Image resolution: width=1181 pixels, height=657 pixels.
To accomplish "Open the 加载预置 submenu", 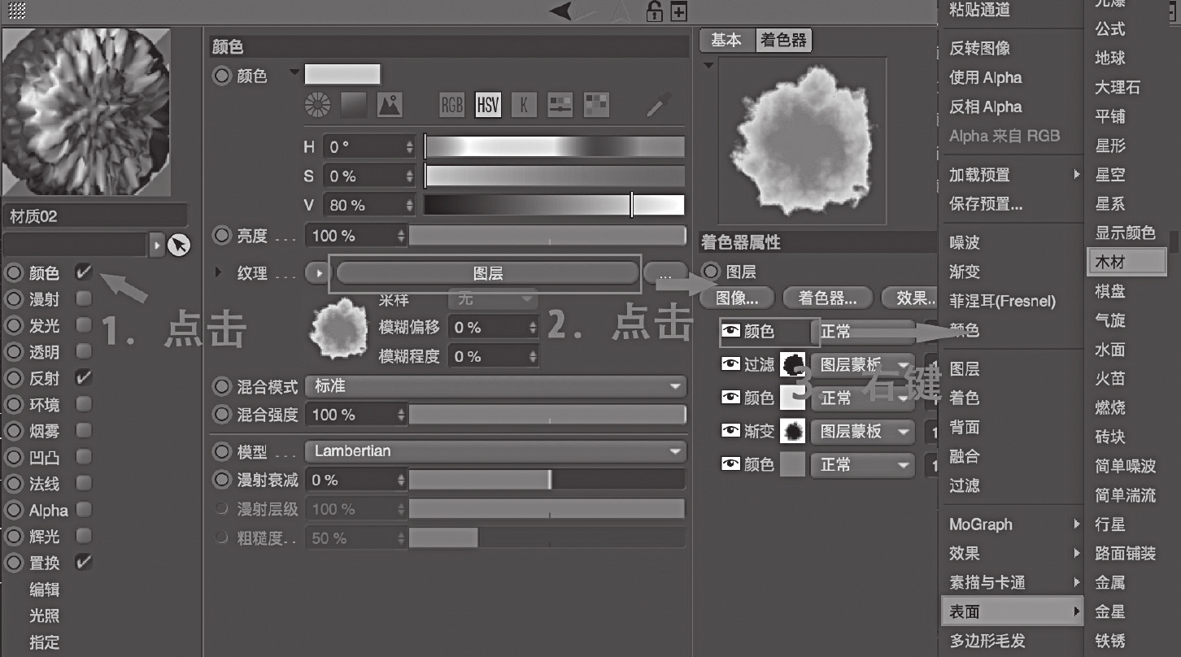I will 1013,175.
